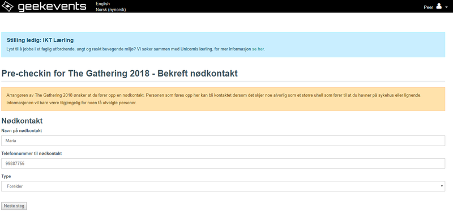The width and height of the screenshot is (453, 221).
Task: Click the 'Navn på nødkontakt' input field
Action: pos(223,141)
